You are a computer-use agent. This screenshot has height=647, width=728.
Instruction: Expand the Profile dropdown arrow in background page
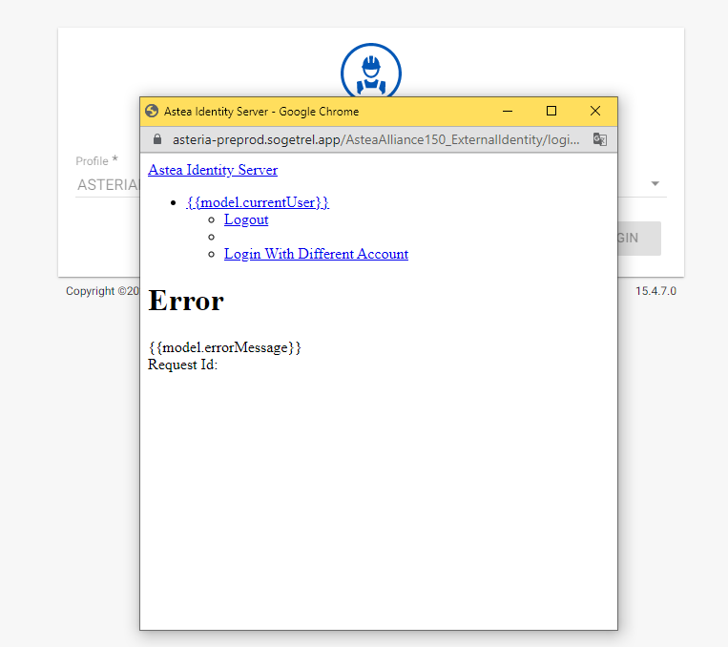655,184
